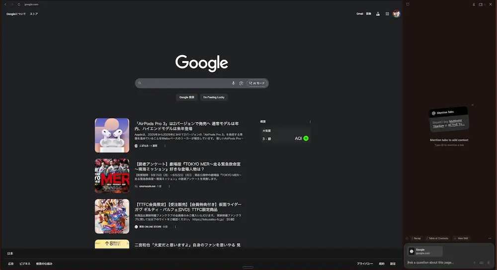Open more options for the AirPods article
497x270 pixels.
coord(165,146)
